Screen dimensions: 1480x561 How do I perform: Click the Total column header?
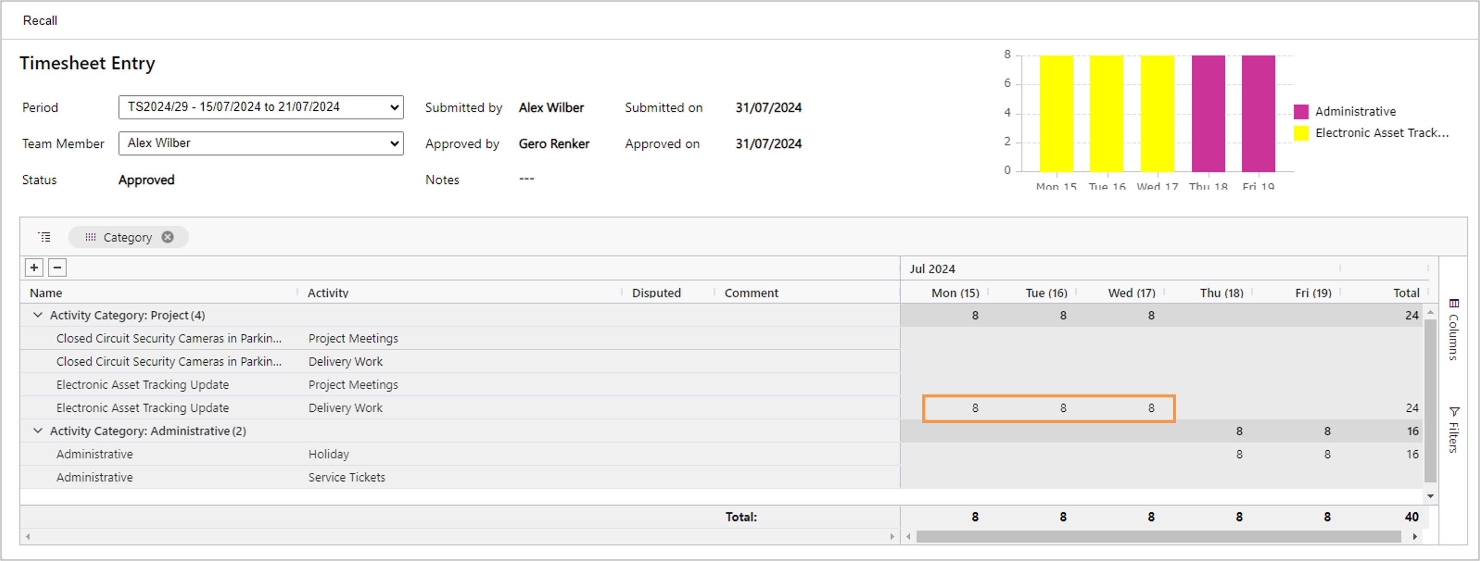tap(1406, 293)
